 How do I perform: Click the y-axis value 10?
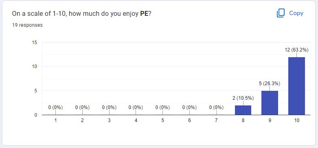click(x=35, y=66)
